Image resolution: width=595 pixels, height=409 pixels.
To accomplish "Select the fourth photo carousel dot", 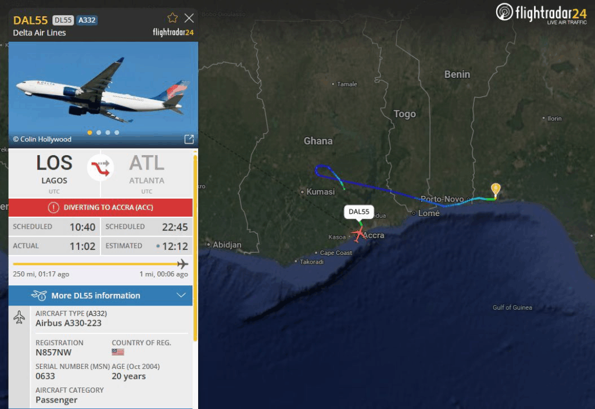I will tap(117, 132).
